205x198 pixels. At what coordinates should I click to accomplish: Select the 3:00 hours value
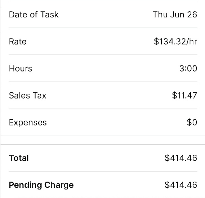188,68
